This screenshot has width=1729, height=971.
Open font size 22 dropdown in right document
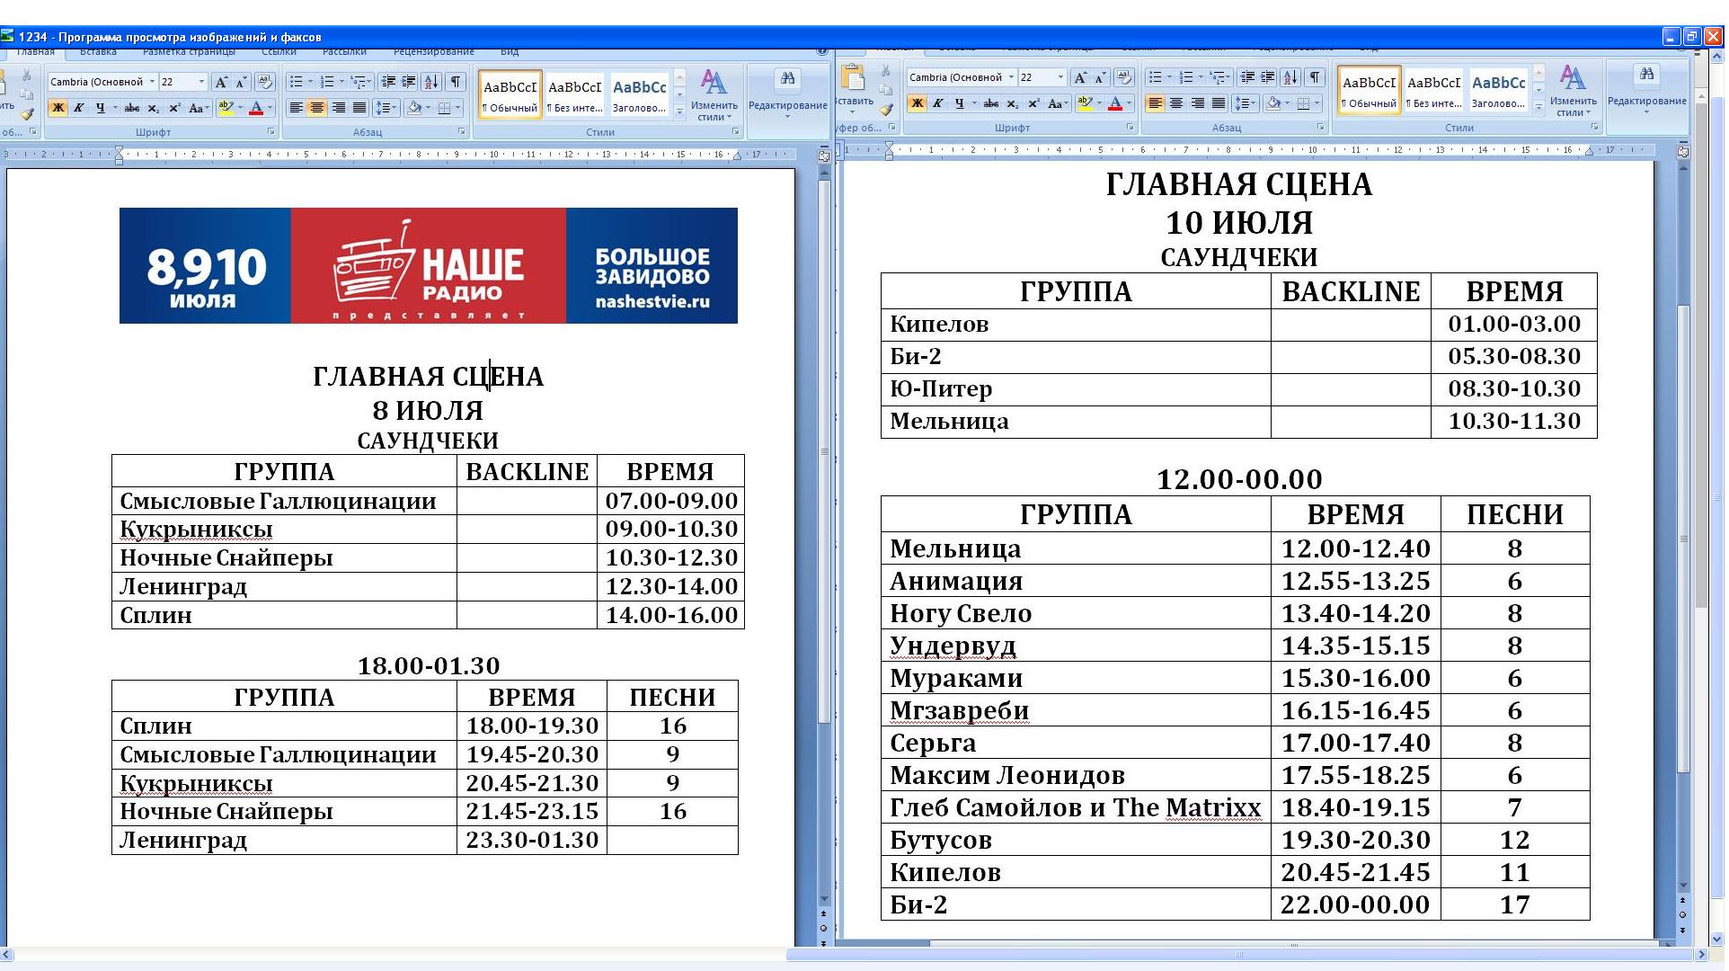click(1060, 77)
